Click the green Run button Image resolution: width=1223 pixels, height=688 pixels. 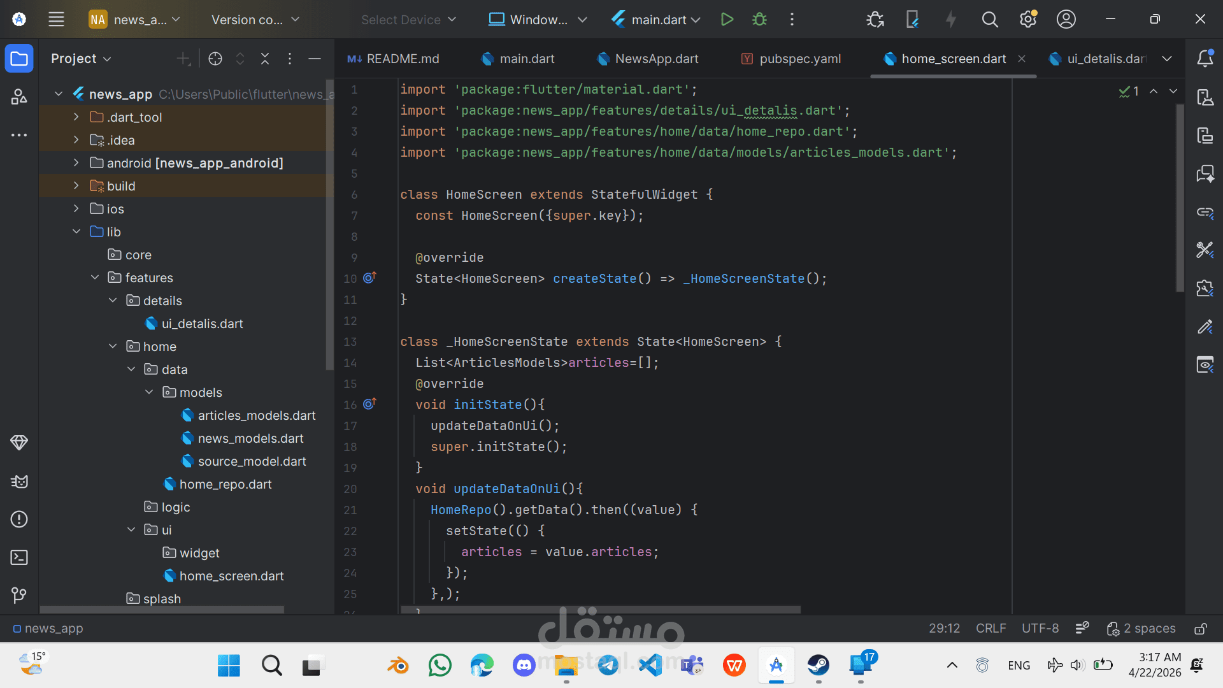click(727, 20)
